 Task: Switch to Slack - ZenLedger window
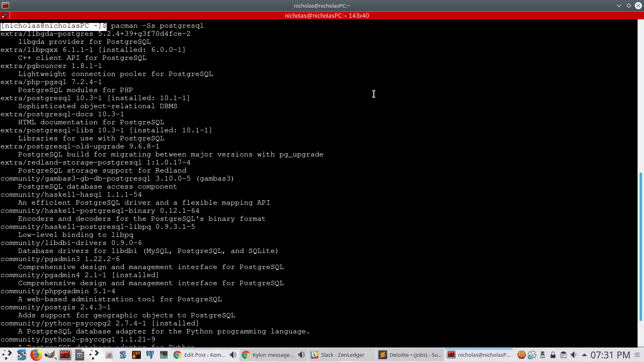coord(342,355)
